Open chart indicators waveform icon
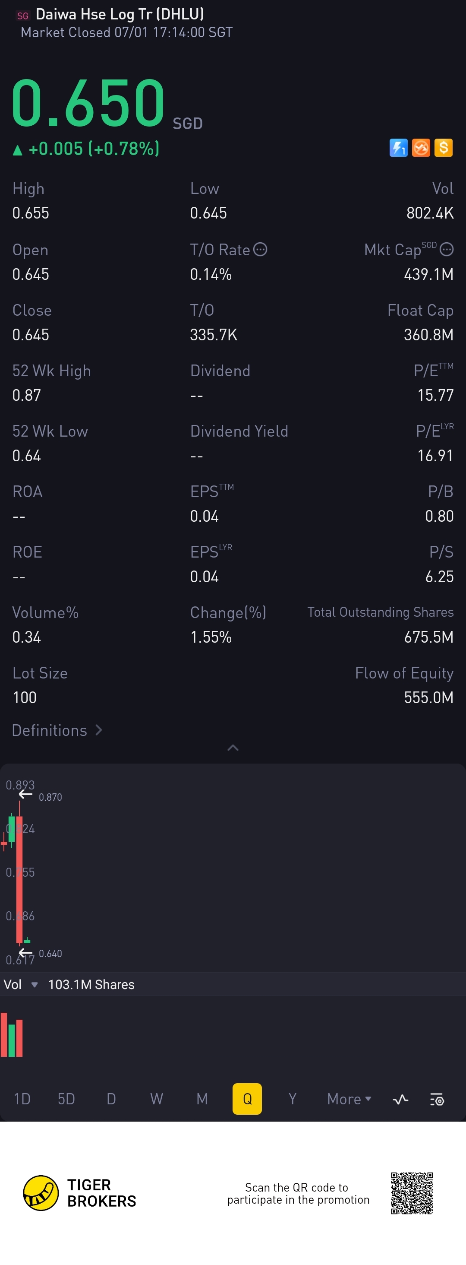The width and height of the screenshot is (466, 1265). click(x=401, y=1099)
